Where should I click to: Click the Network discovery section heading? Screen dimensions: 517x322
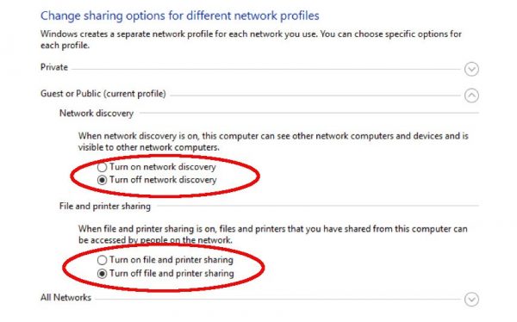(x=97, y=114)
